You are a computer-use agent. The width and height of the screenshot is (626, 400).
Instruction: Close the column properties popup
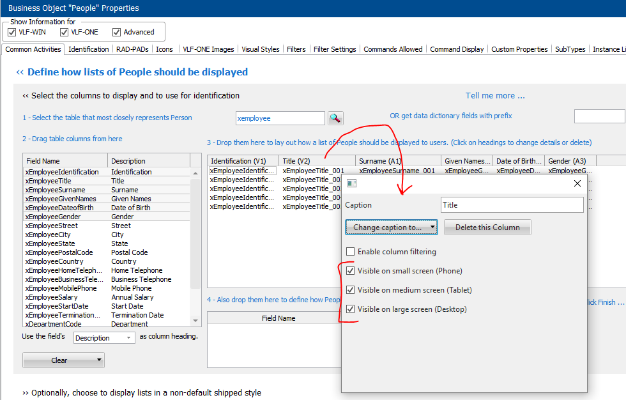[x=577, y=183]
